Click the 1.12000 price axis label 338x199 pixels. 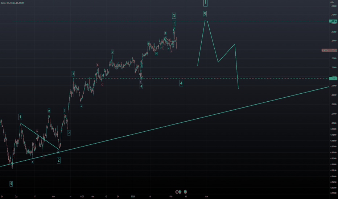click(x=333, y=14)
